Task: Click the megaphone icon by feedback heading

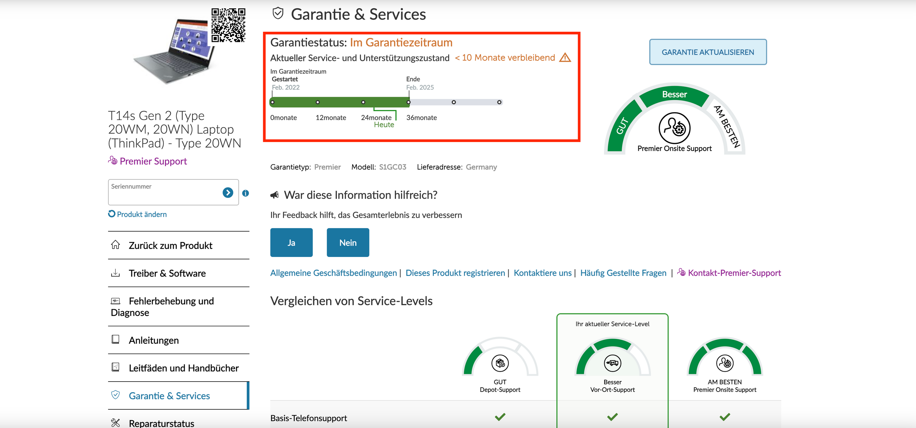Action: (274, 195)
